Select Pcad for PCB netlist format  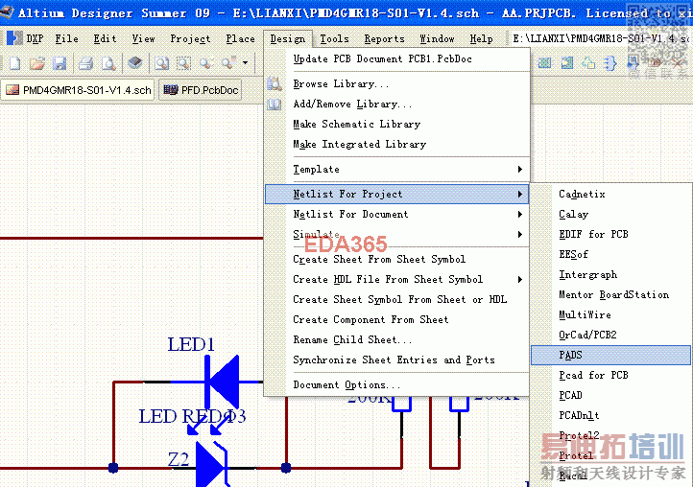click(610, 375)
